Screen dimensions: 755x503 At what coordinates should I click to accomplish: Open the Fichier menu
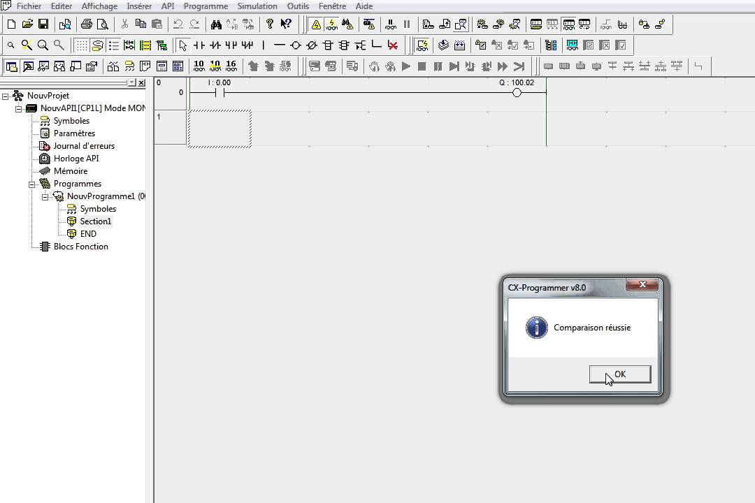point(29,6)
